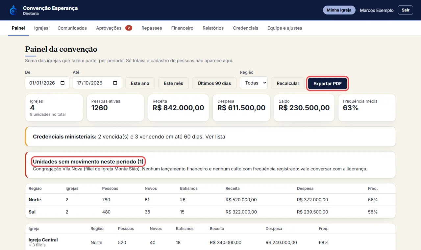Screen dimensions: 421x250
Task: Open the Igrejas tab
Action: click(41, 28)
